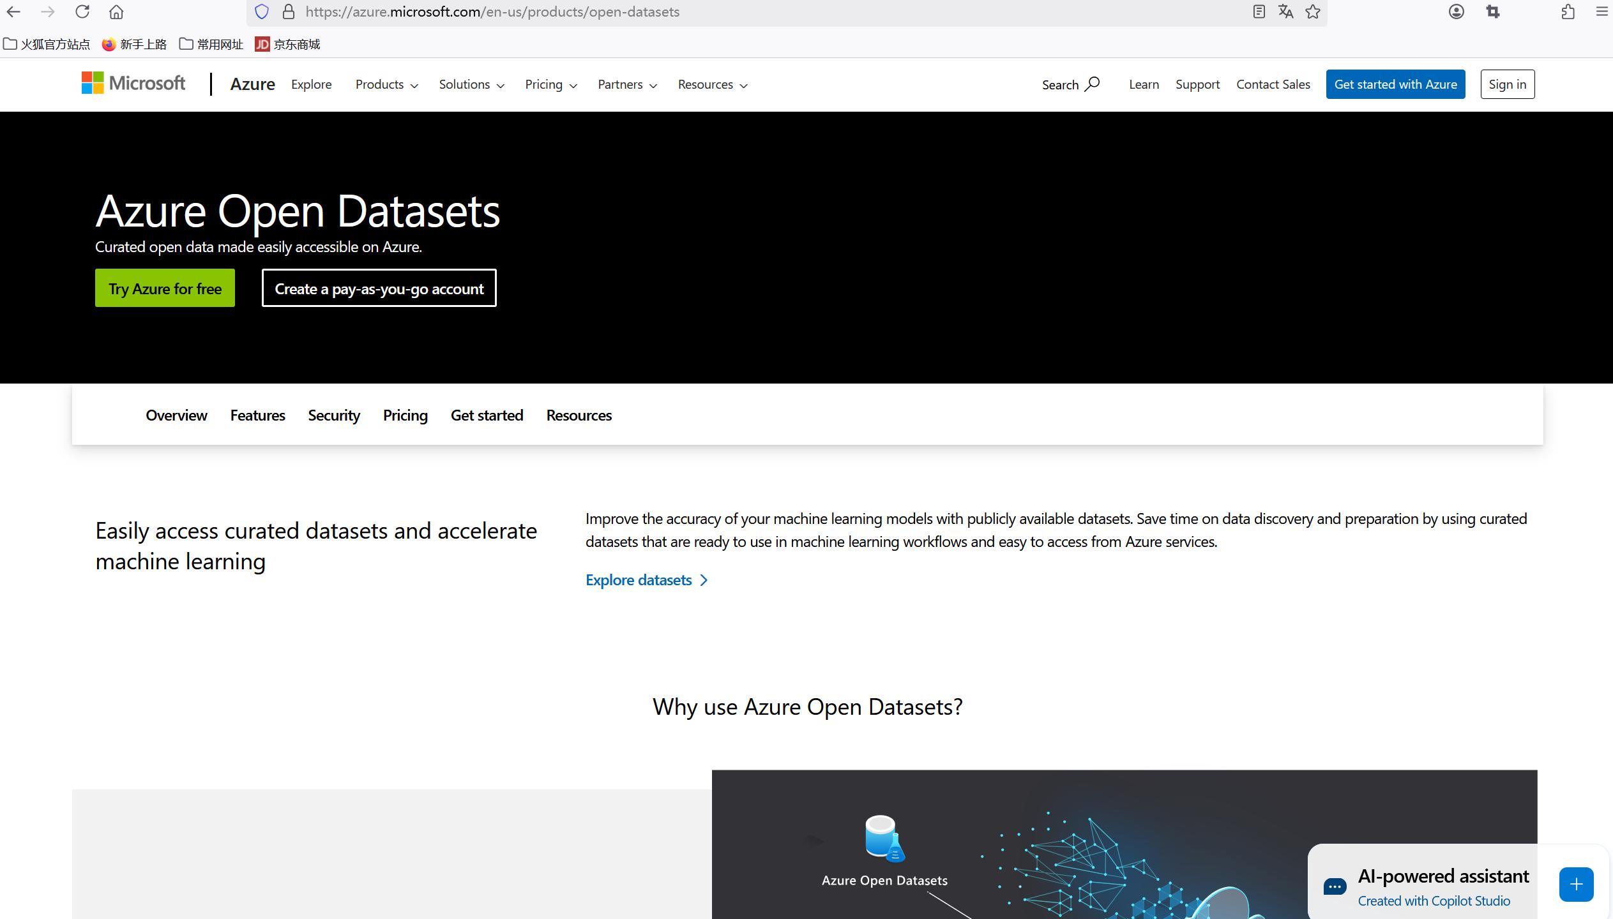This screenshot has width=1613, height=919.
Task: Expand the top Resources dropdown menu
Action: coord(713,84)
